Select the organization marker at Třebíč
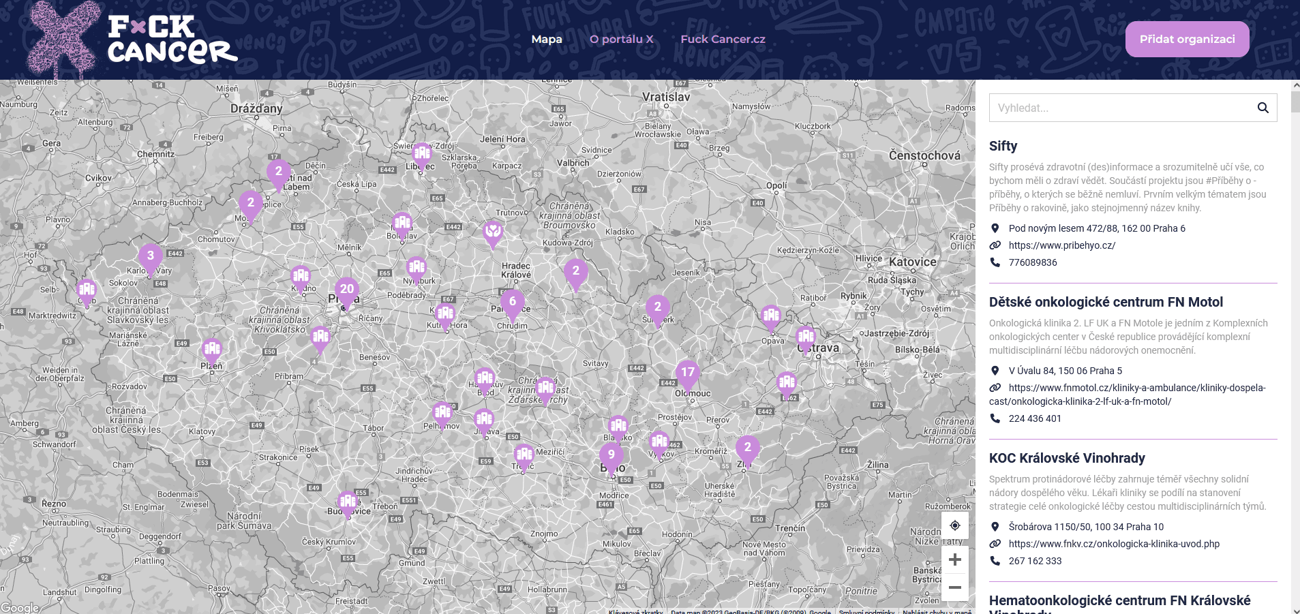Screen dimensions: 1300x614 [524, 457]
